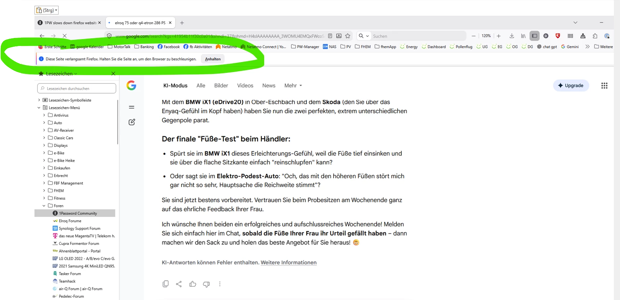Open a new tab with plus button
Viewport: 620px width, 300px height.
(x=182, y=23)
